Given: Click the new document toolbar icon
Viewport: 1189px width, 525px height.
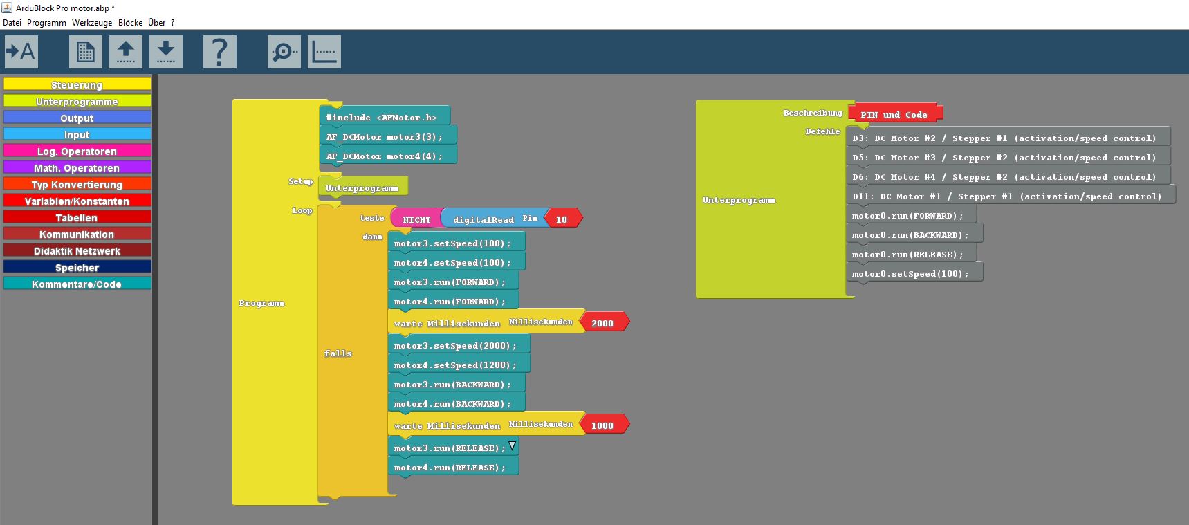Looking at the screenshot, I should pyautogui.click(x=86, y=52).
